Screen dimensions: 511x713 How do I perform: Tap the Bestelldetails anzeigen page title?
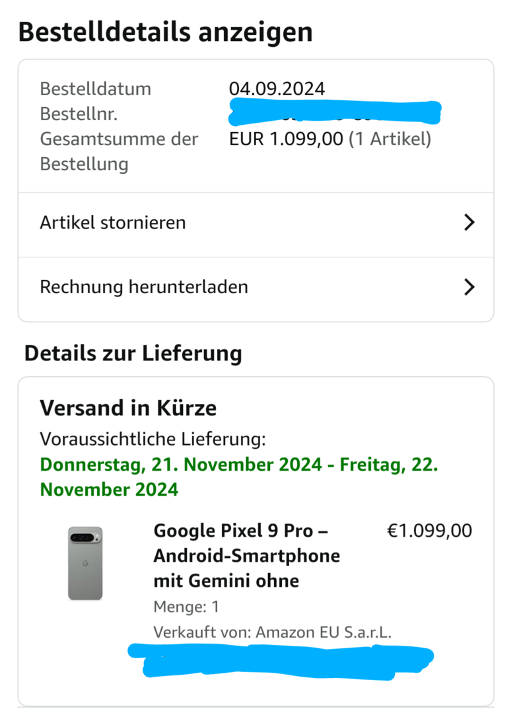166,32
